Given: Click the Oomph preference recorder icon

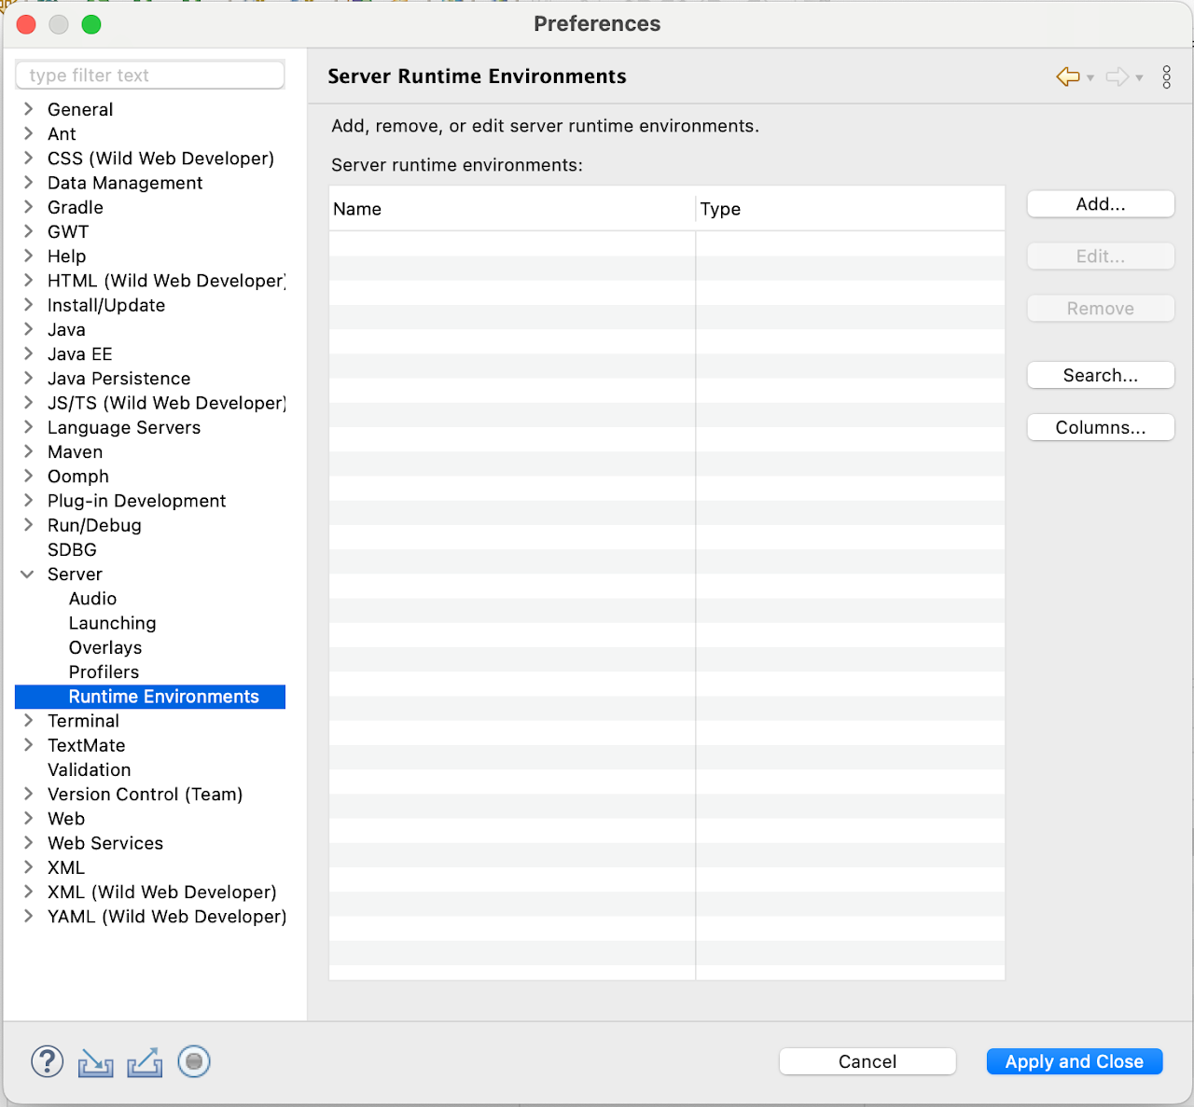Looking at the screenshot, I should click(x=194, y=1061).
